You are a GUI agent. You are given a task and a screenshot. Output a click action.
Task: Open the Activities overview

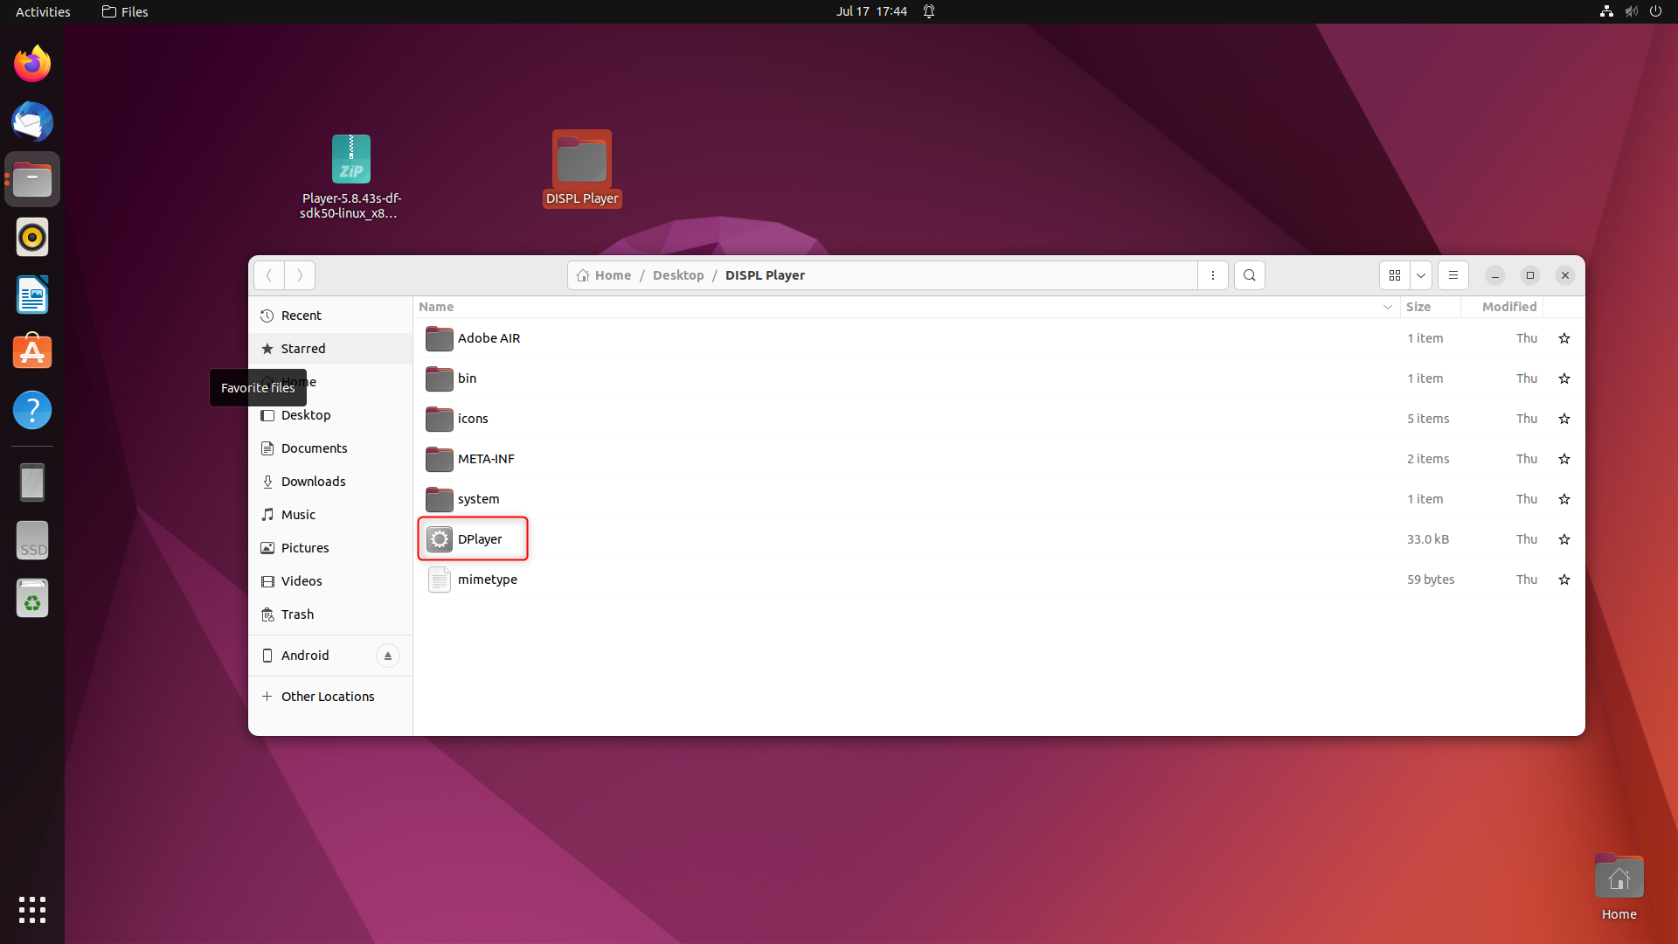[x=43, y=11]
